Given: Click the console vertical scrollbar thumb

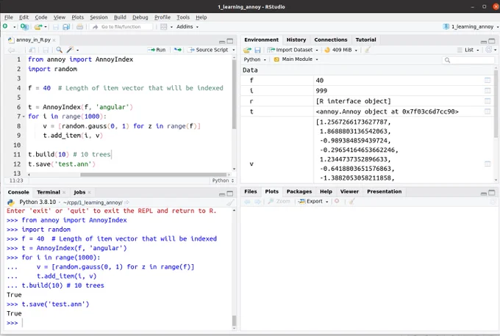Looking at the screenshot, I should pos(234,320).
